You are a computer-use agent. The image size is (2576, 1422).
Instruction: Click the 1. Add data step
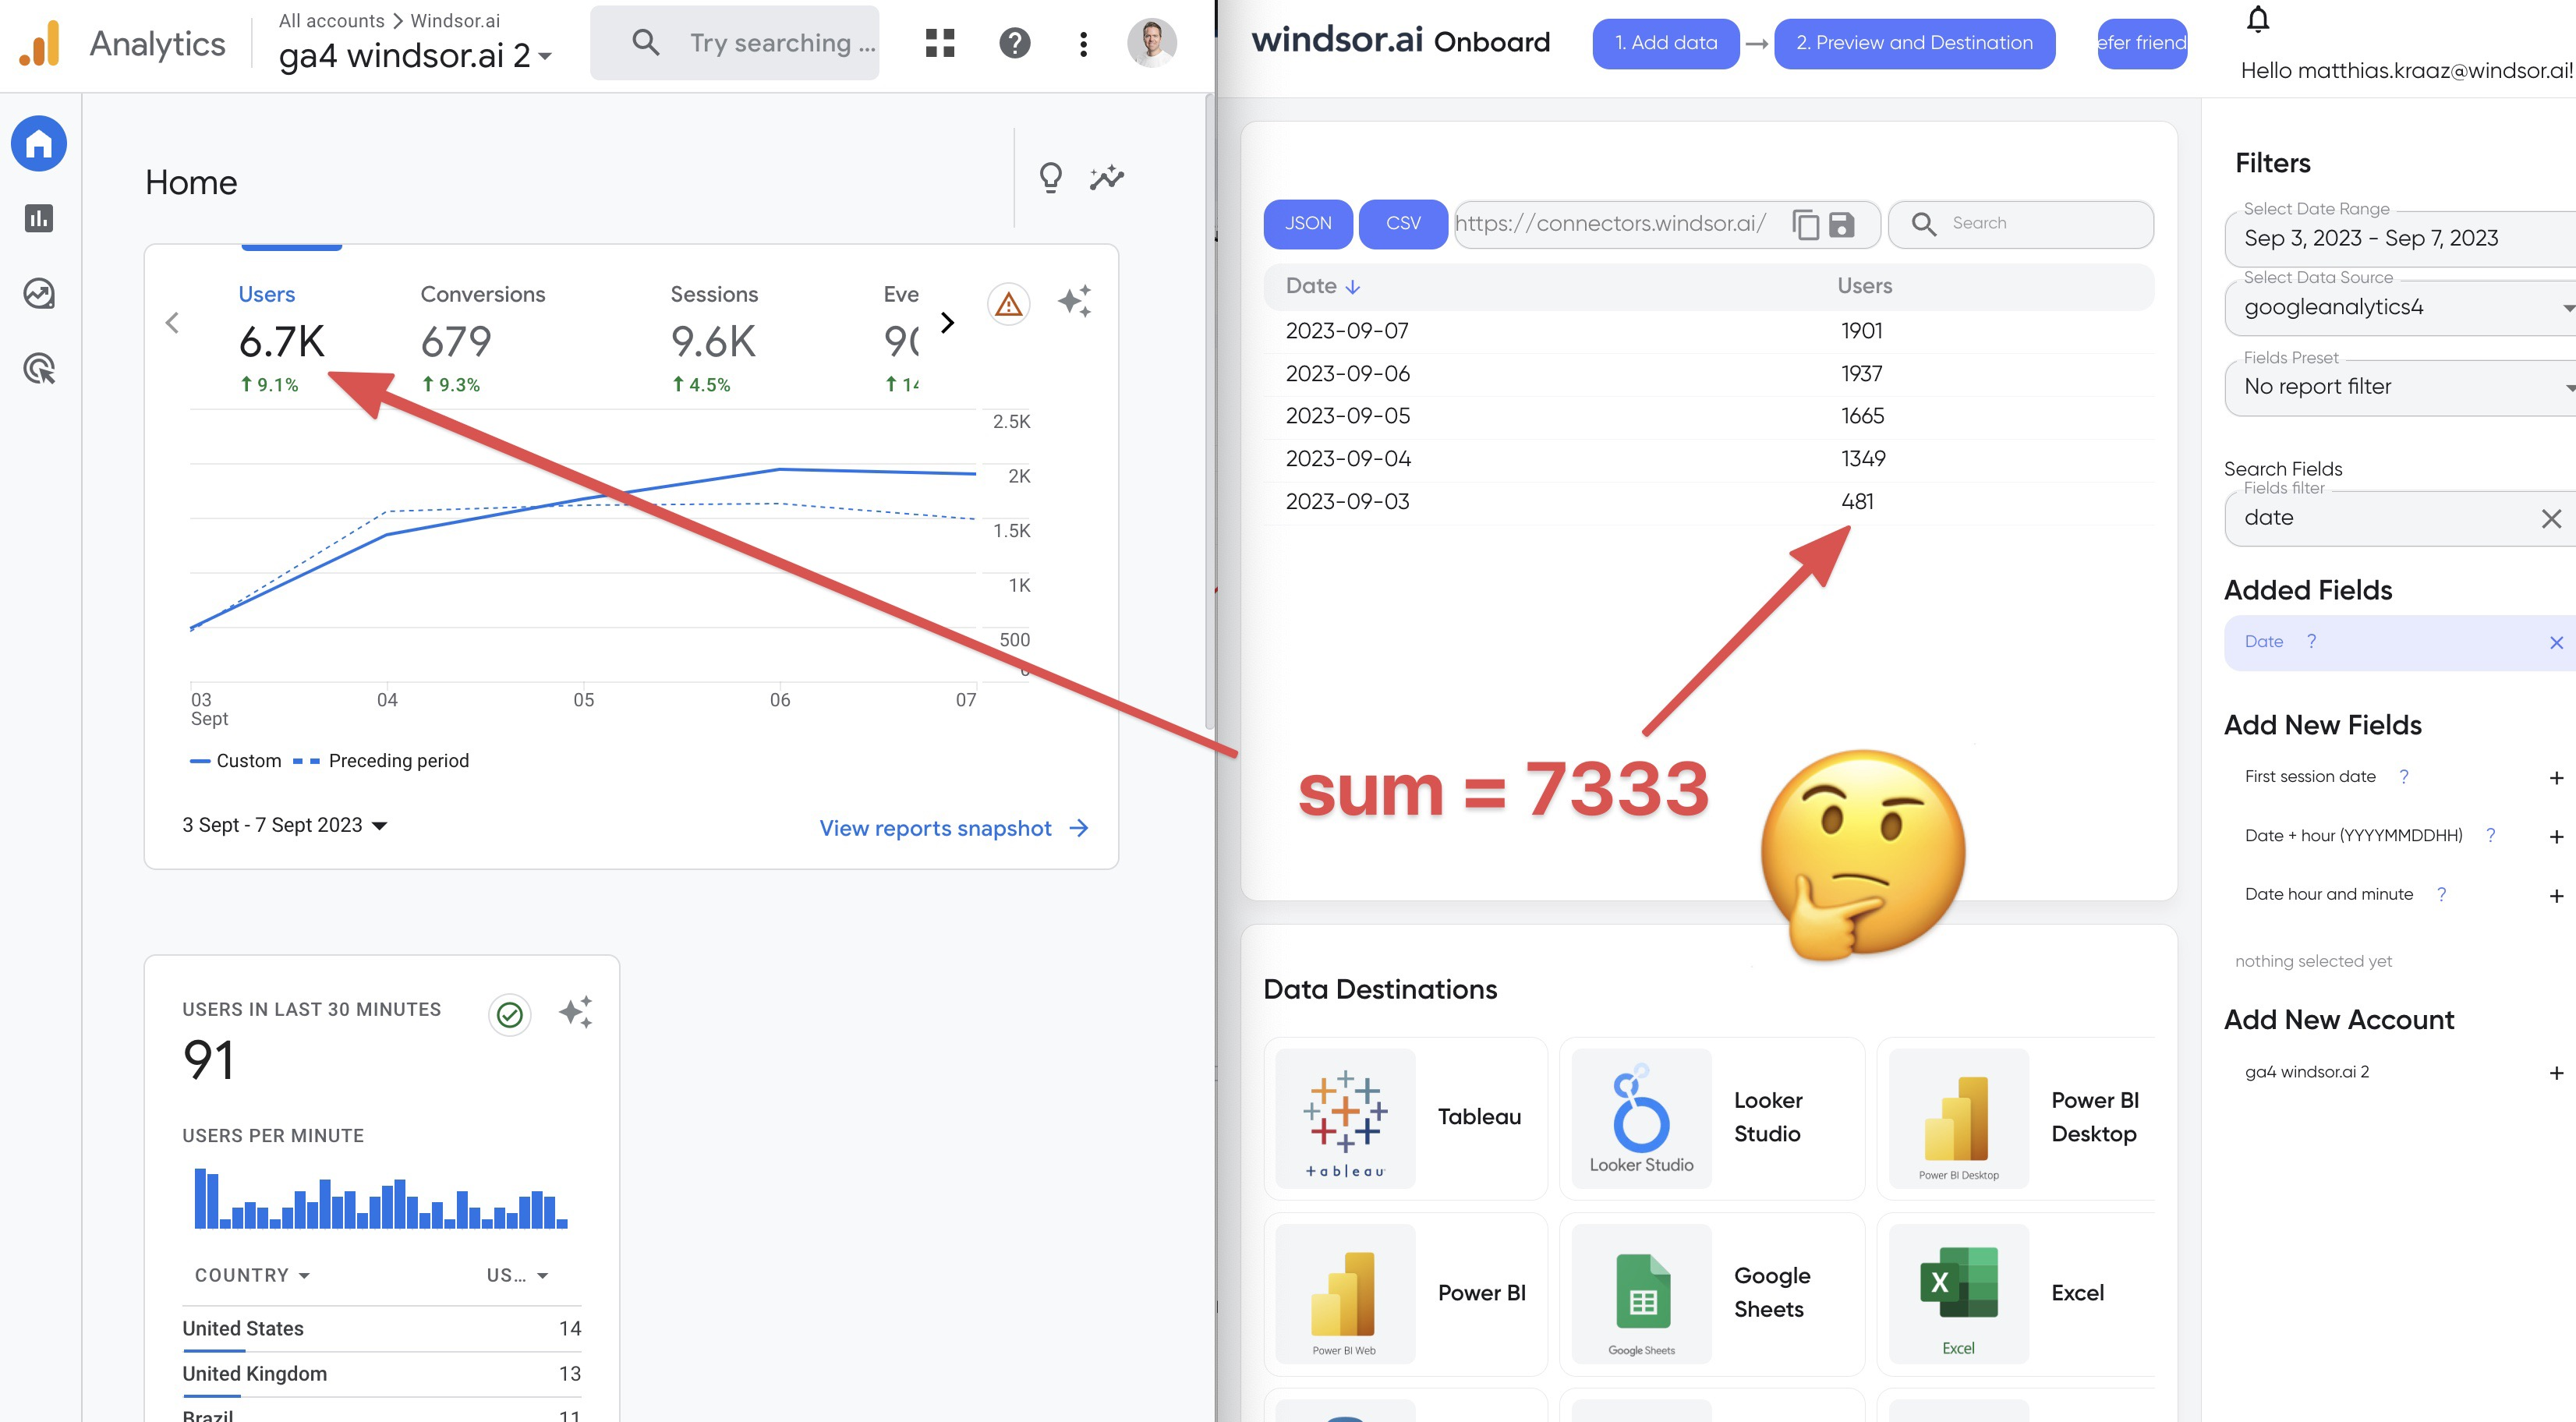1666,43
